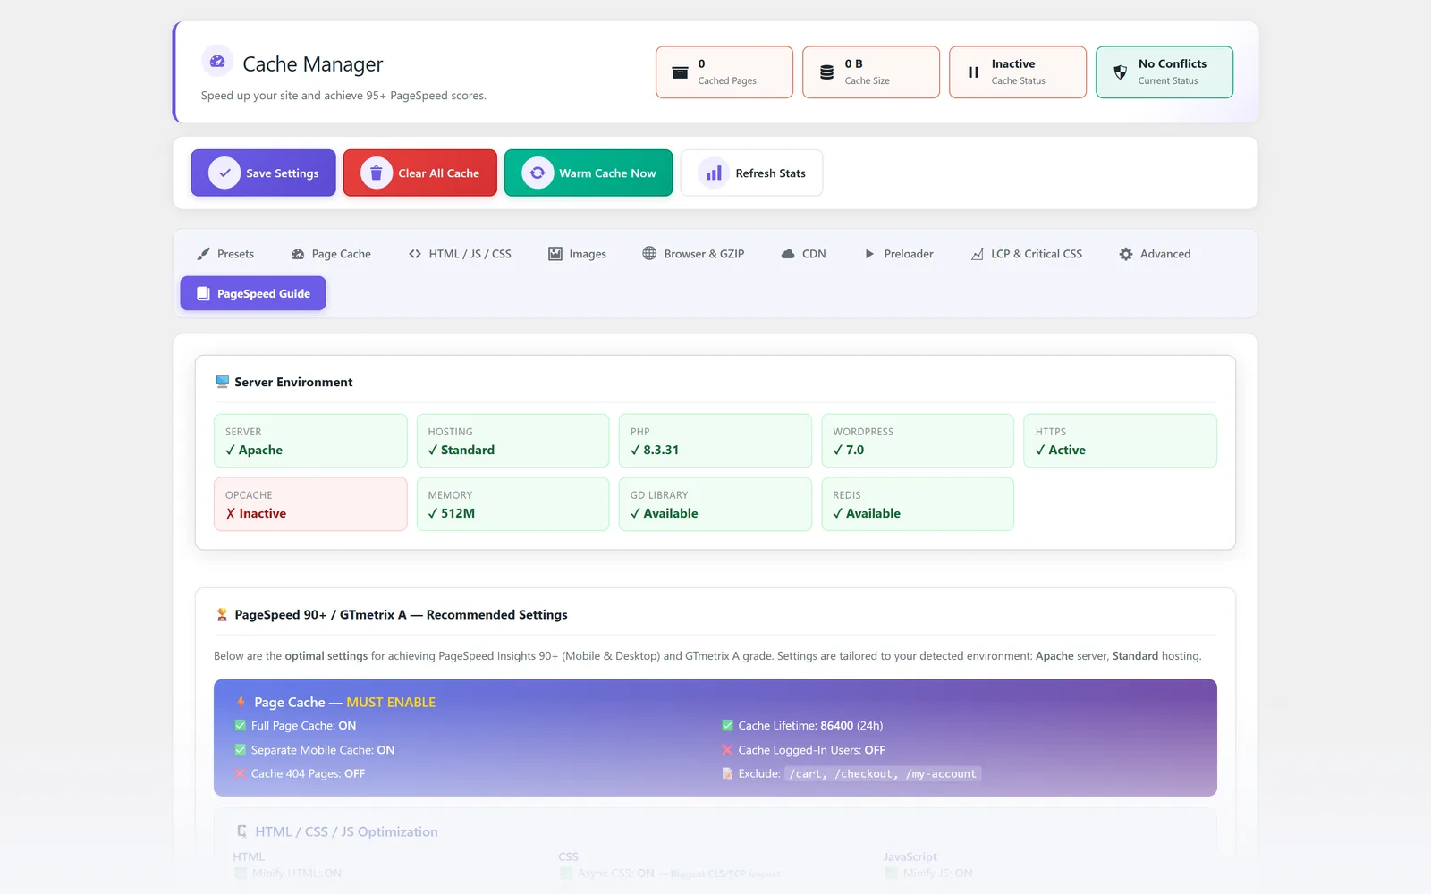Screen dimensions: 1431x894
Task: Switch to the Preloader tab
Action: [899, 254]
